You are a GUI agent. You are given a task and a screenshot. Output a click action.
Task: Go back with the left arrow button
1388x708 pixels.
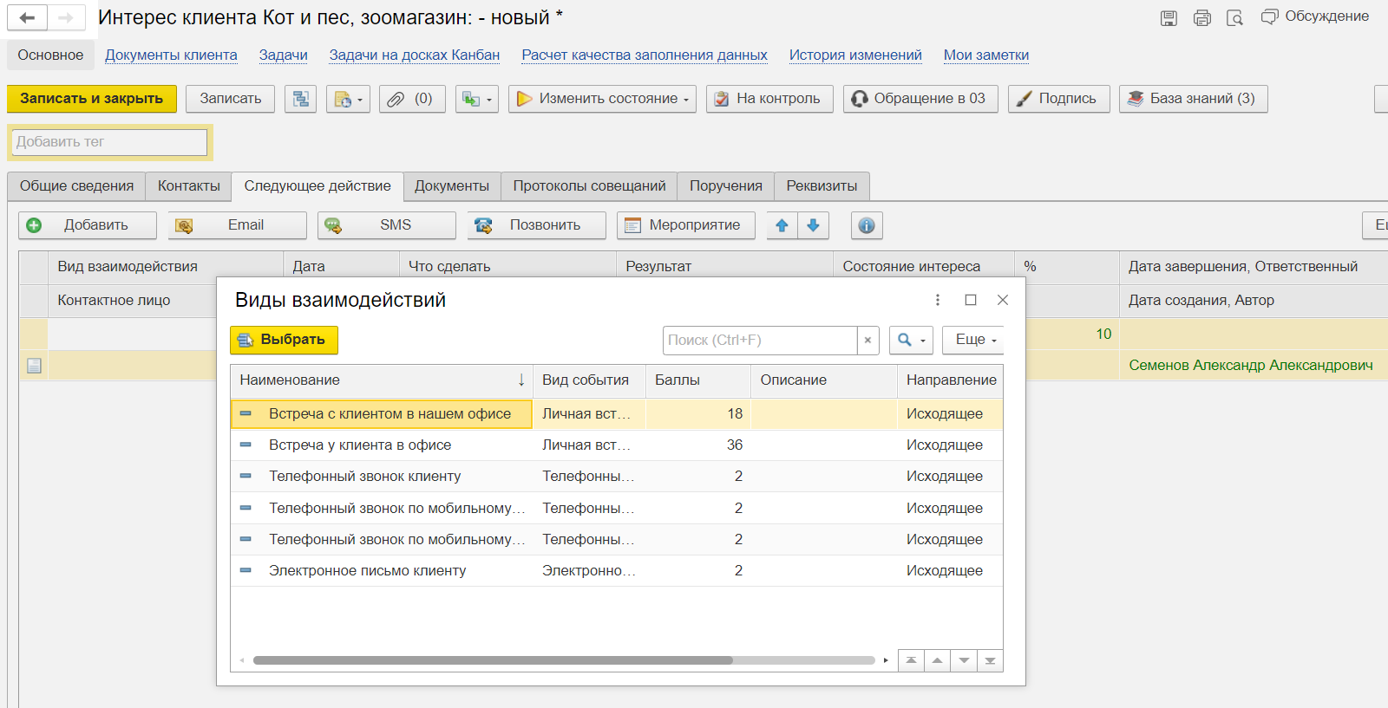click(27, 17)
